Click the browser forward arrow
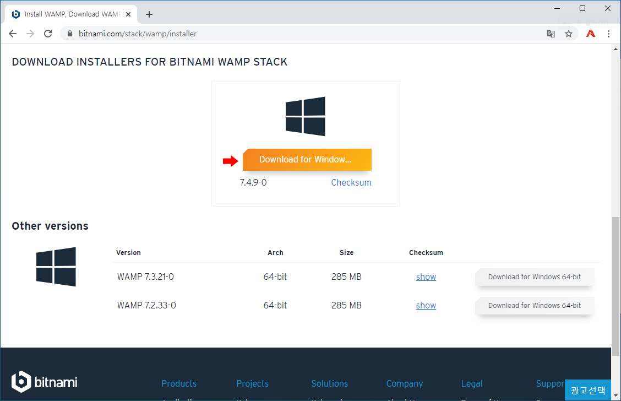Viewport: 621px width, 401px height. [30, 34]
